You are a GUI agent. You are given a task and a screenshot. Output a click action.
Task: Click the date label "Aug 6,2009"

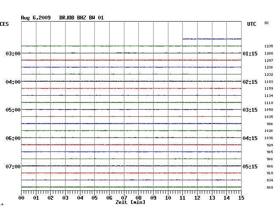pyautogui.click(x=36, y=18)
